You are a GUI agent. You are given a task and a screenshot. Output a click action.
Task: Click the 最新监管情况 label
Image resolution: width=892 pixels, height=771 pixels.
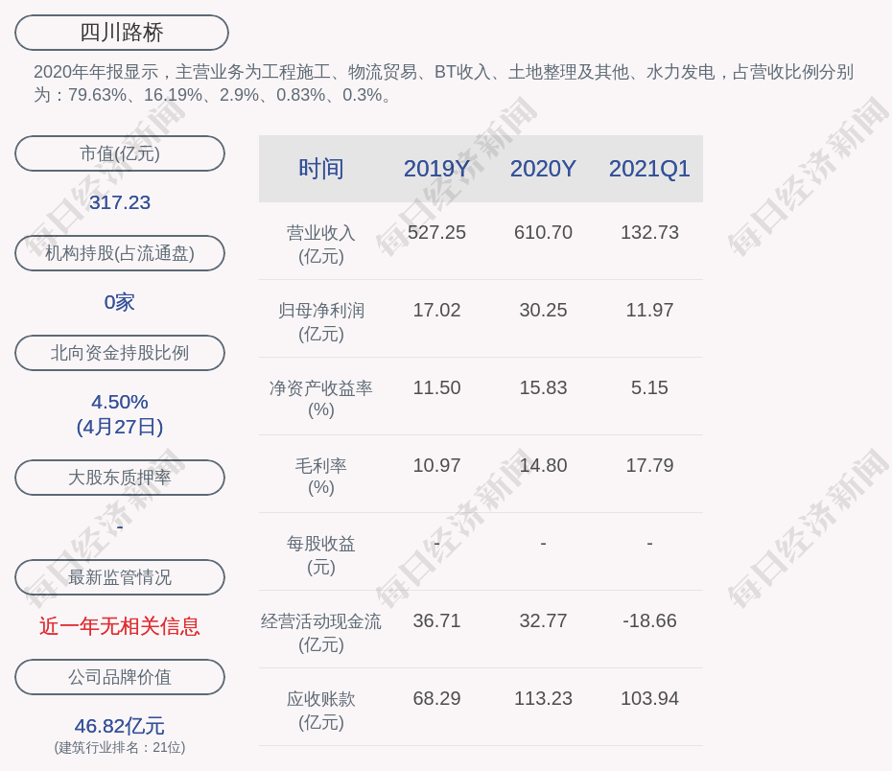[x=120, y=577]
